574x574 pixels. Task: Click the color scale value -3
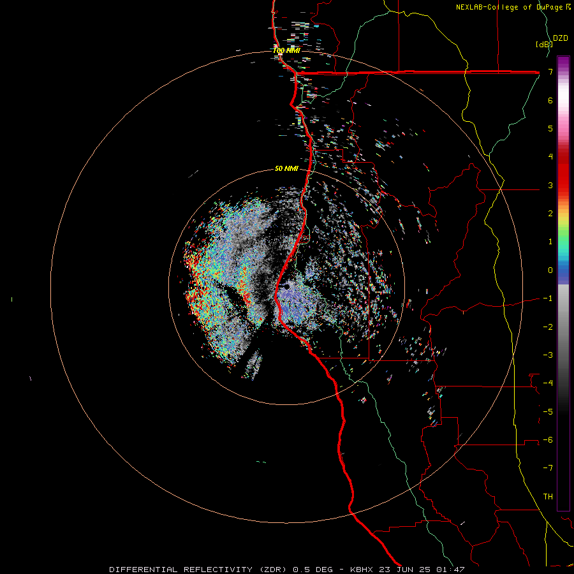tap(548, 355)
